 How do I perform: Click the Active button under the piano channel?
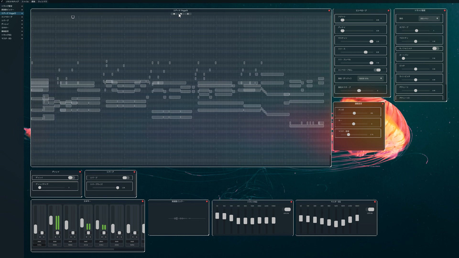(x=101, y=245)
